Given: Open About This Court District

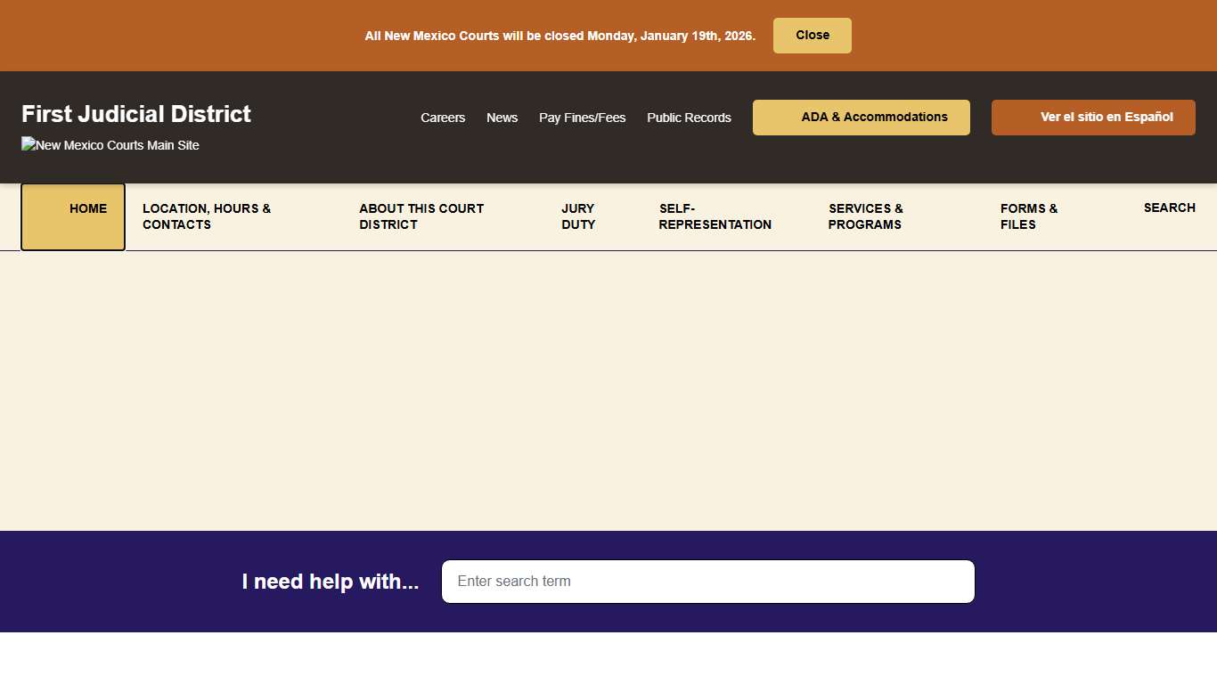Looking at the screenshot, I should point(421,216).
